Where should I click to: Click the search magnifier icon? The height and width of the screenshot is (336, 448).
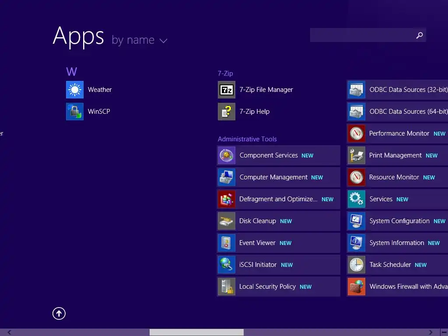coord(420,35)
